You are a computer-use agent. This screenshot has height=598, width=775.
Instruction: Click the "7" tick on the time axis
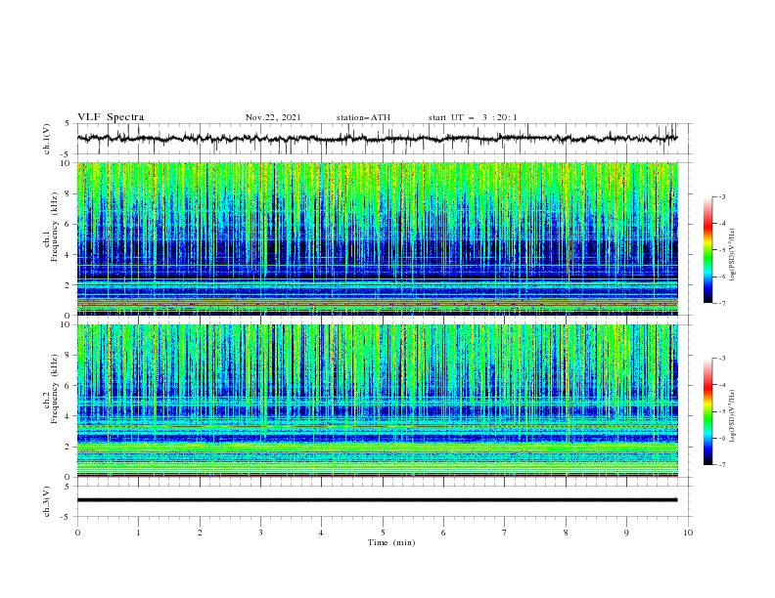click(505, 533)
